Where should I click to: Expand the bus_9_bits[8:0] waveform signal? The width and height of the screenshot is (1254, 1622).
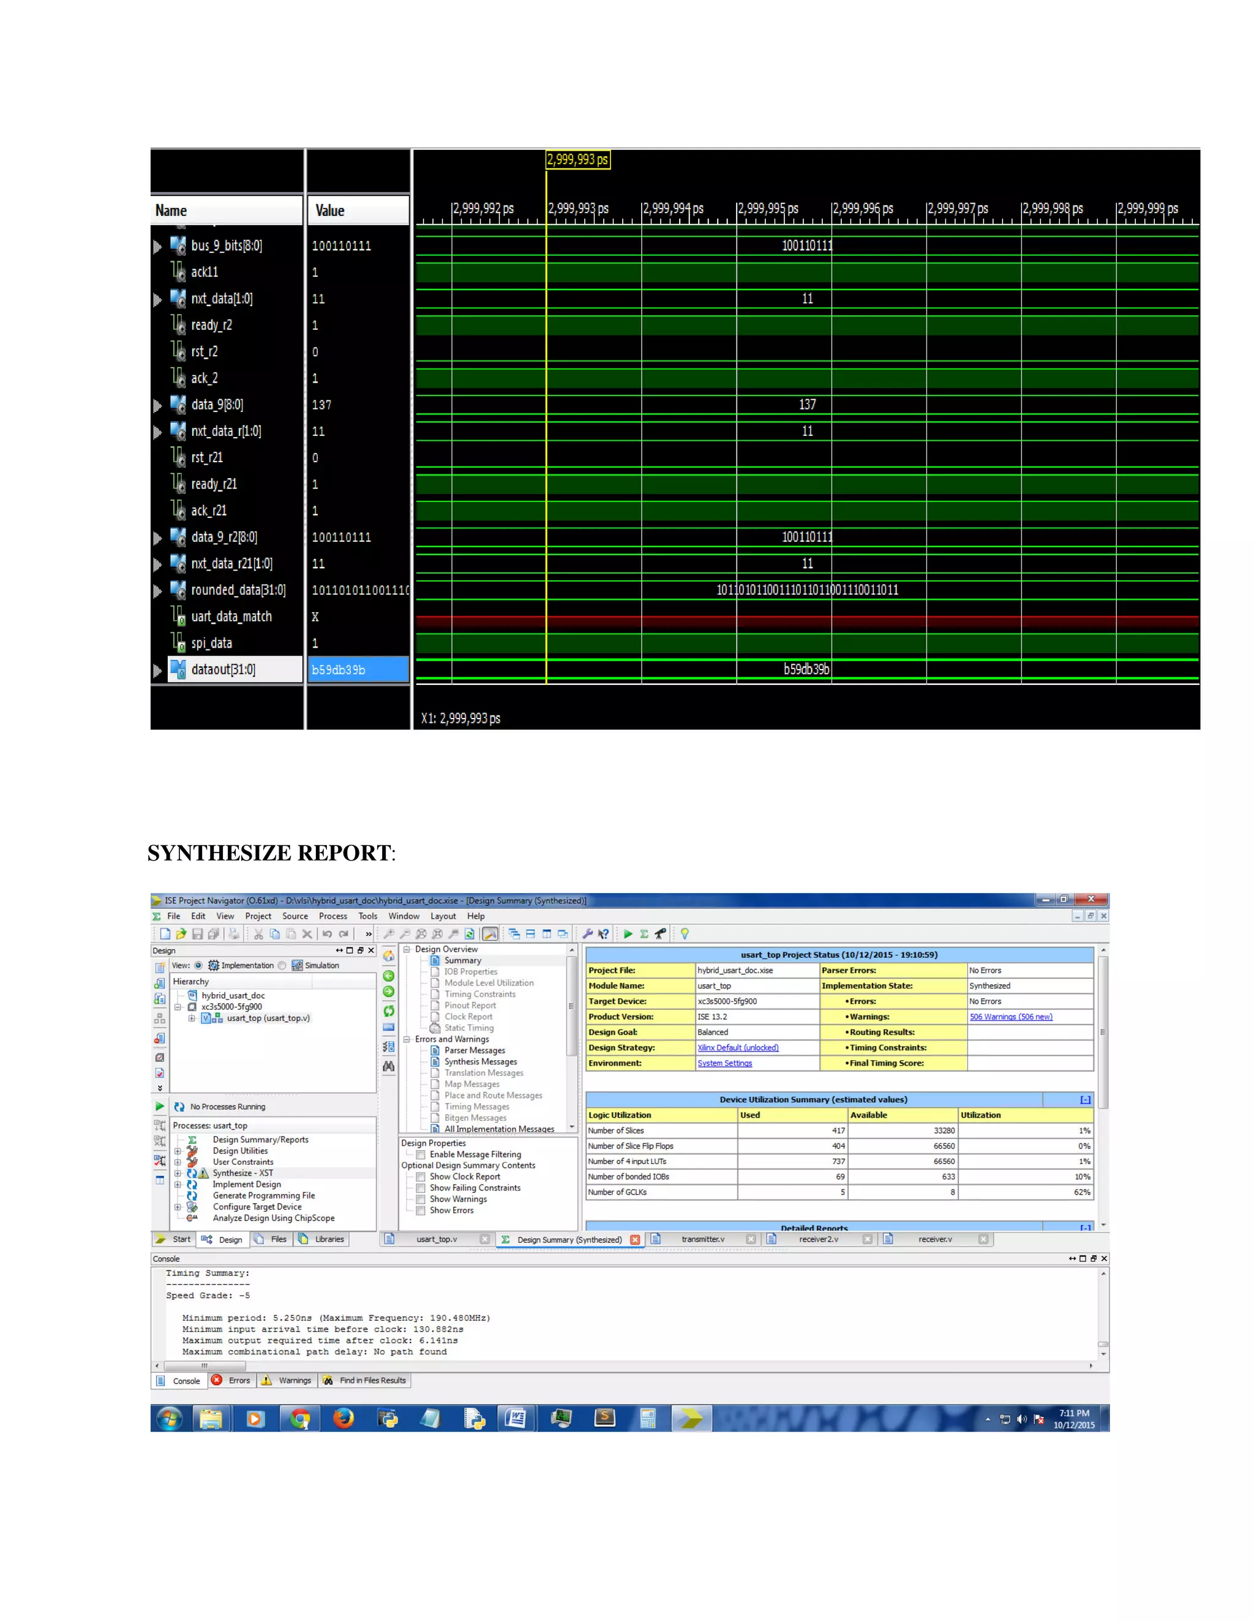pyautogui.click(x=157, y=246)
